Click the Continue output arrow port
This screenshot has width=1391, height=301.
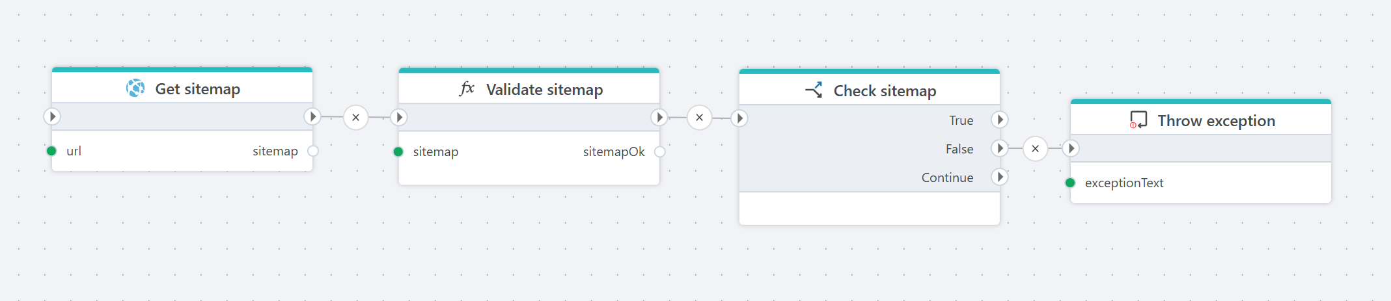pos(1000,177)
